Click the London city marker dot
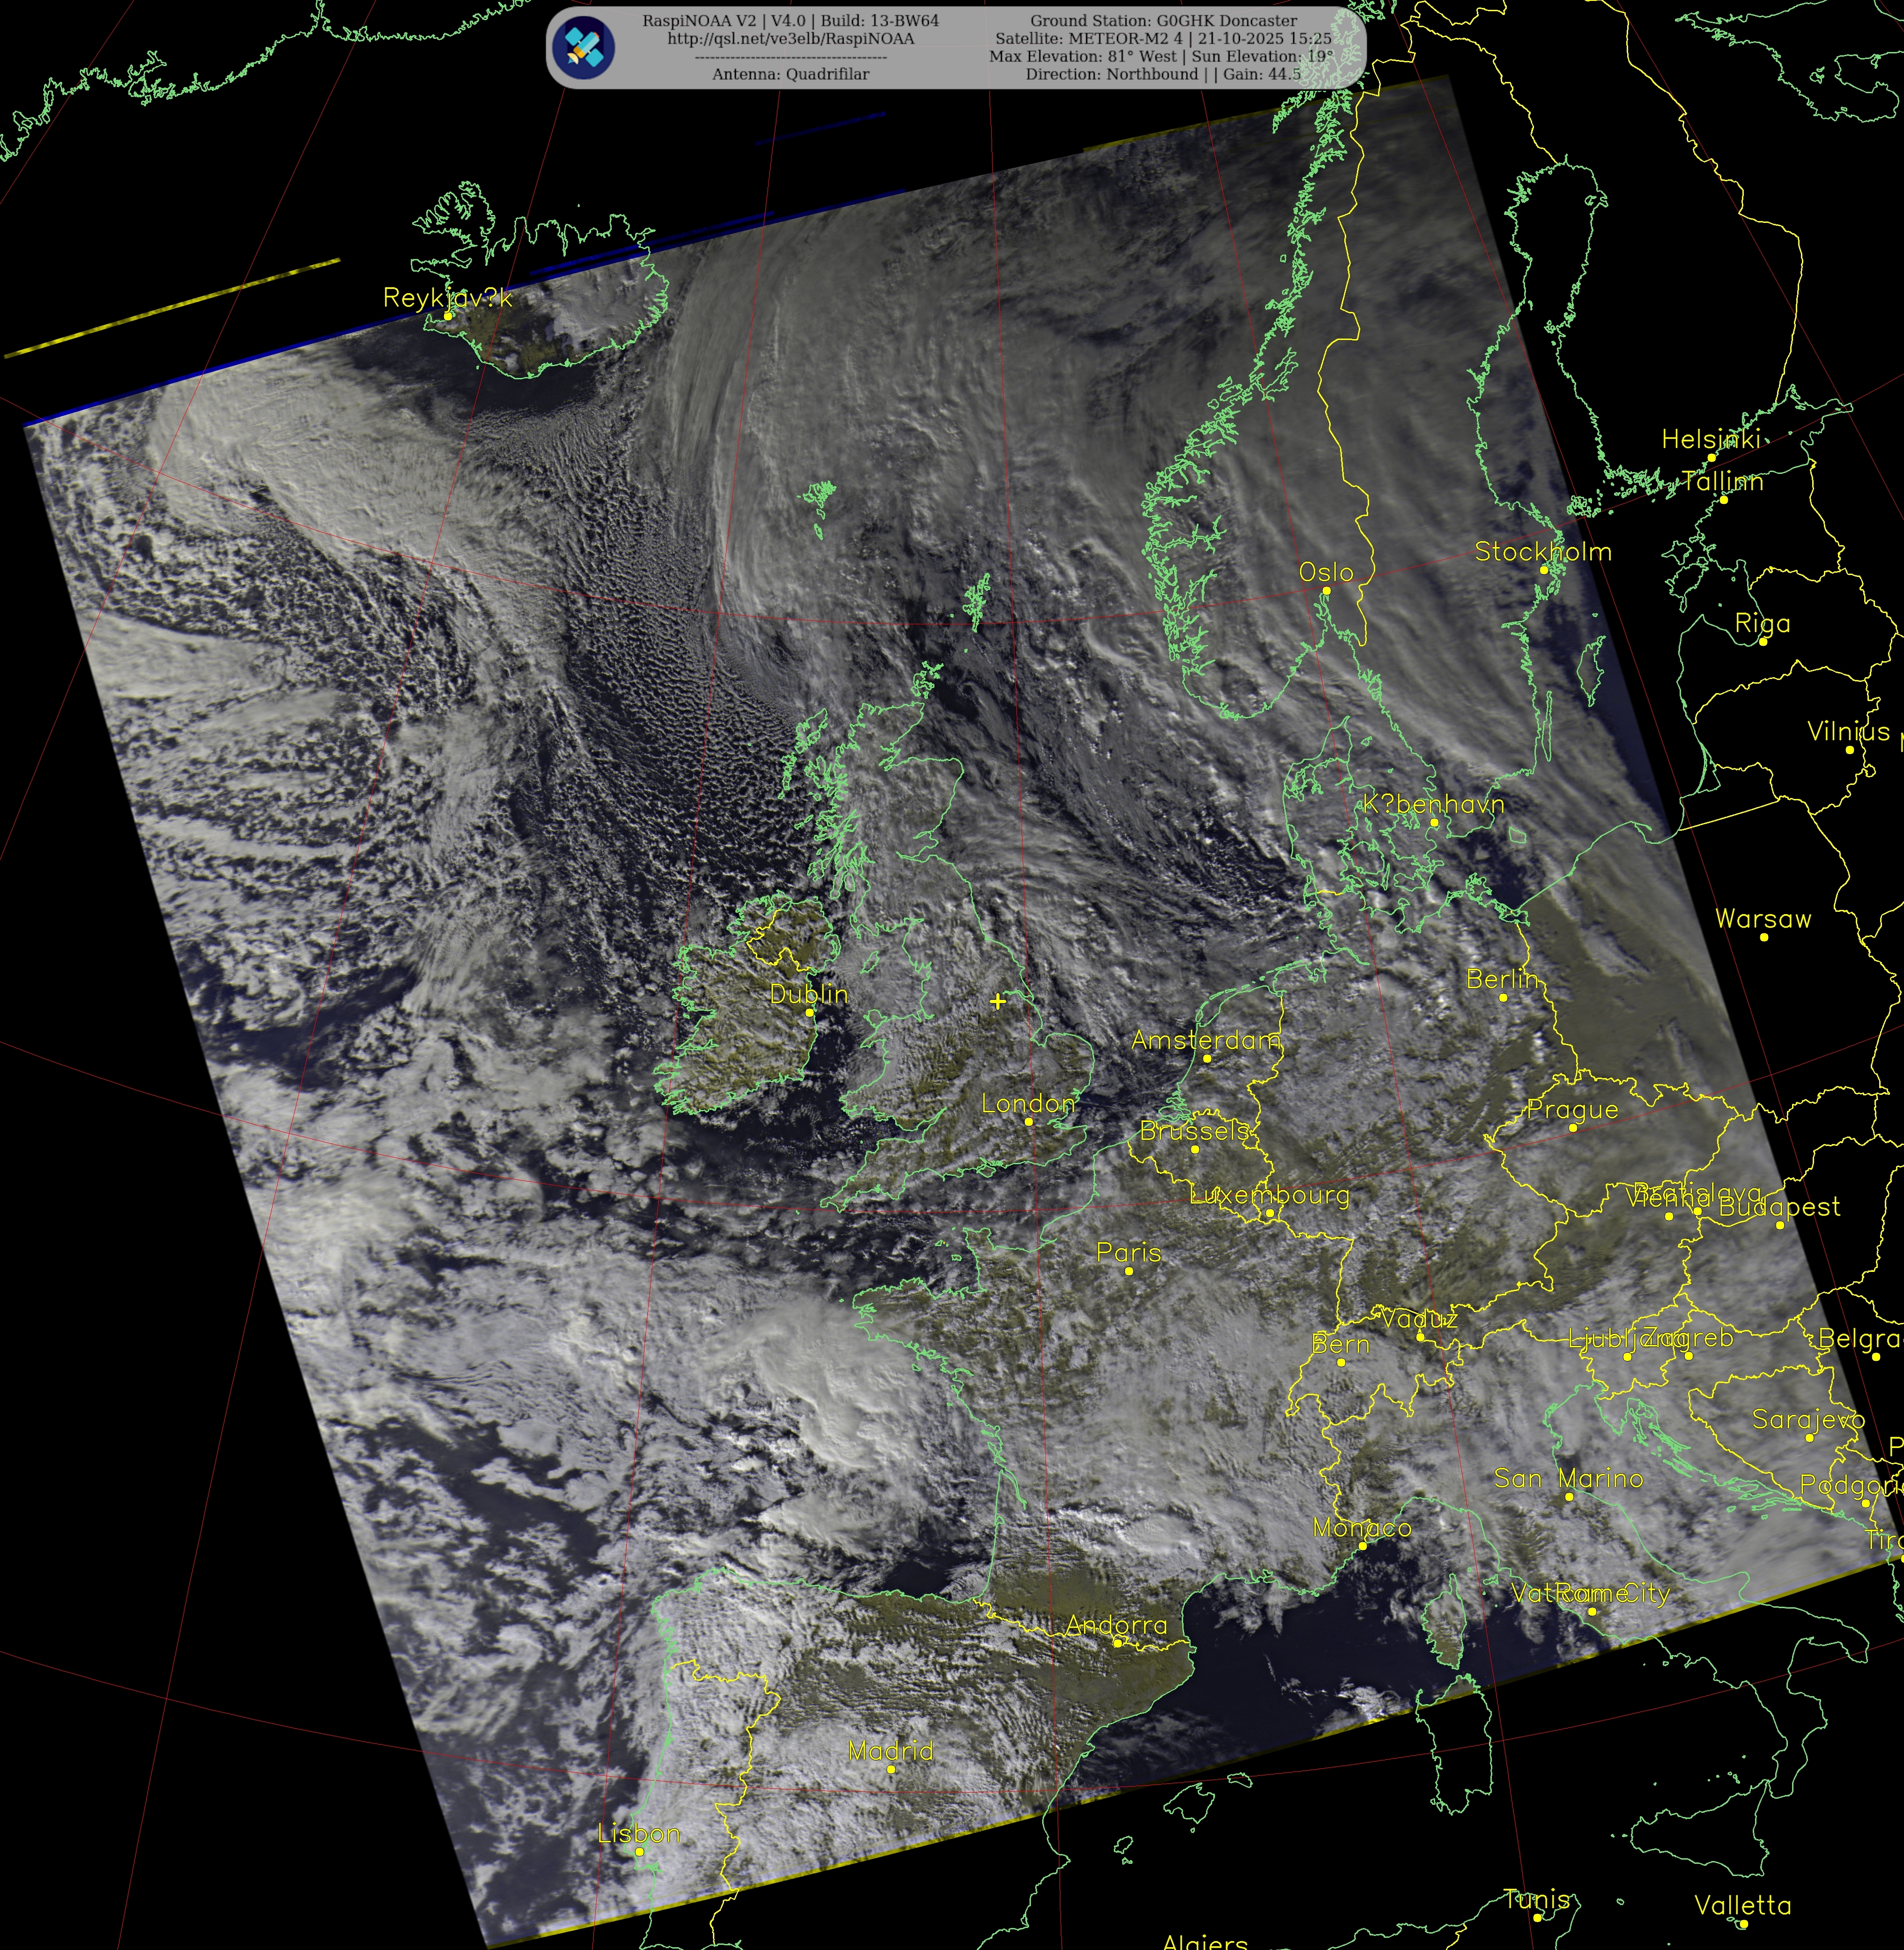The width and height of the screenshot is (1904, 1950). pyautogui.click(x=1028, y=1122)
